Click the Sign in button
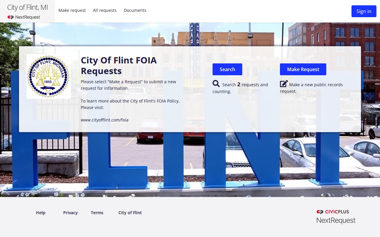This screenshot has height=237, width=380. point(364,11)
